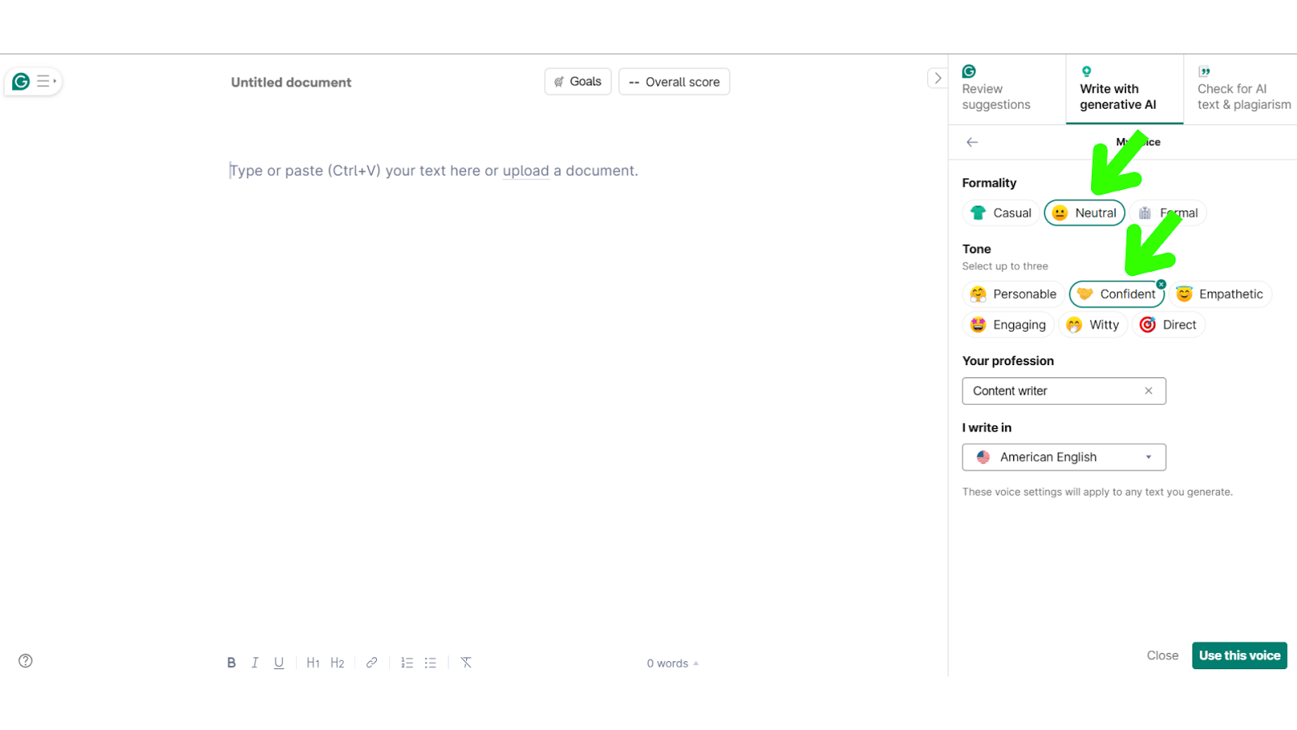1297x730 pixels.
Task: Click Close in voice settings
Action: pyautogui.click(x=1162, y=655)
